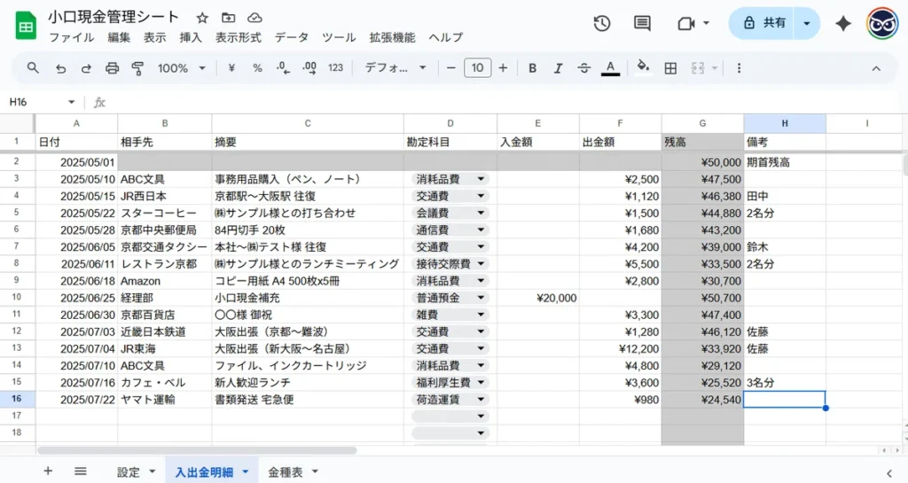This screenshot has height=483, width=908.
Task: Open the font family dropdown
Action: click(x=395, y=68)
